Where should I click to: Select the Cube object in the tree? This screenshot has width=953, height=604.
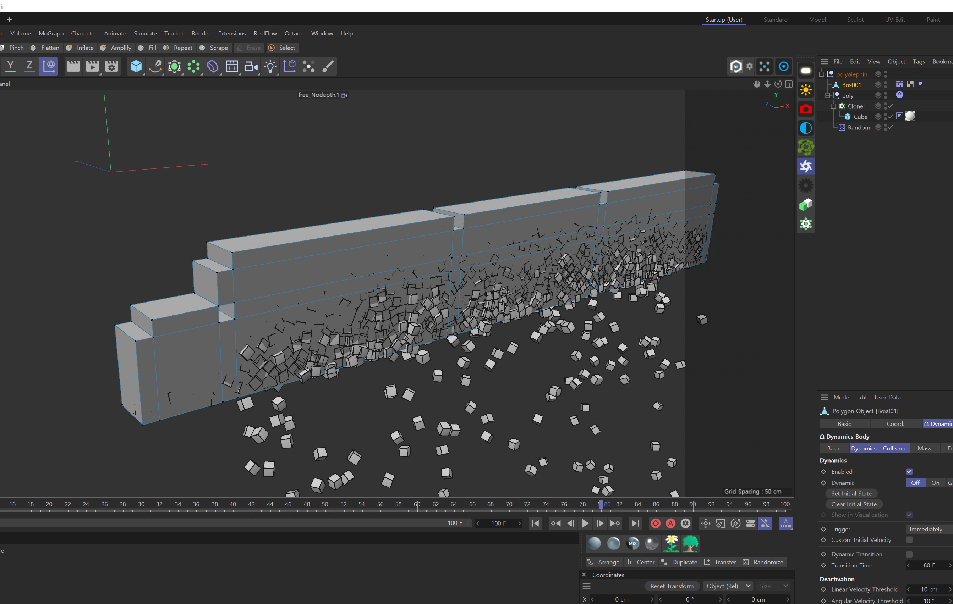pos(860,117)
